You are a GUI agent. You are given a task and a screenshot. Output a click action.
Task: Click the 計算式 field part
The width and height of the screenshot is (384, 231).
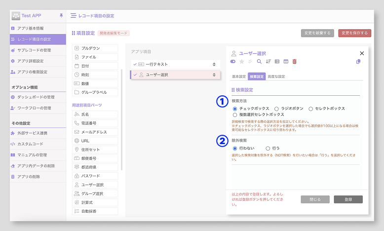click(95, 202)
